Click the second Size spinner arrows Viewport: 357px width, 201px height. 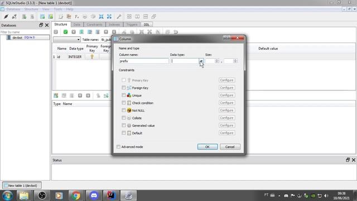[x=235, y=61]
